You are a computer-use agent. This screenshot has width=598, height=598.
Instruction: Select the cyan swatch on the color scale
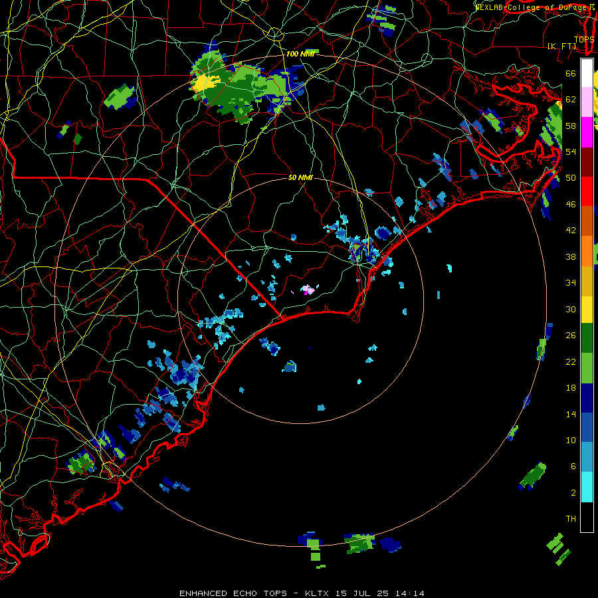click(x=587, y=487)
